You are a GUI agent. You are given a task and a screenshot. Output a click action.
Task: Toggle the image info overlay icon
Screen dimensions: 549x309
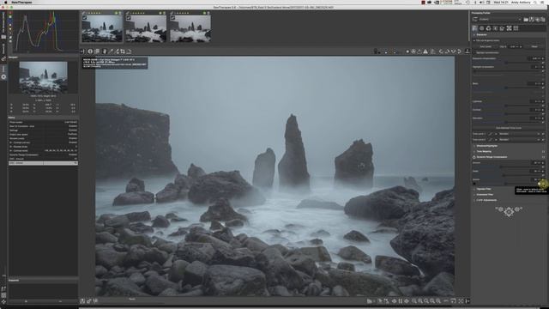coord(90,51)
